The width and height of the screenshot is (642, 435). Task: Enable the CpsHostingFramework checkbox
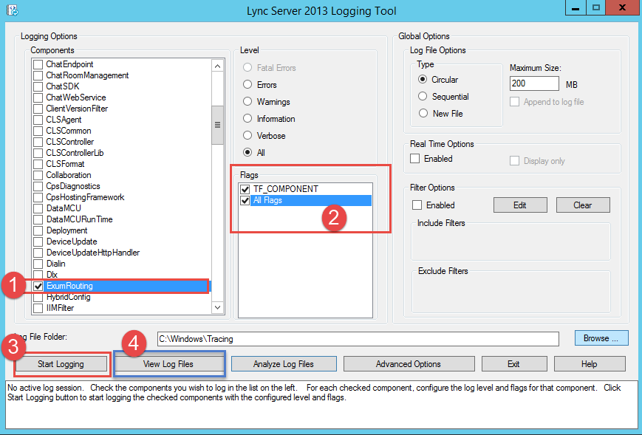[x=38, y=197]
